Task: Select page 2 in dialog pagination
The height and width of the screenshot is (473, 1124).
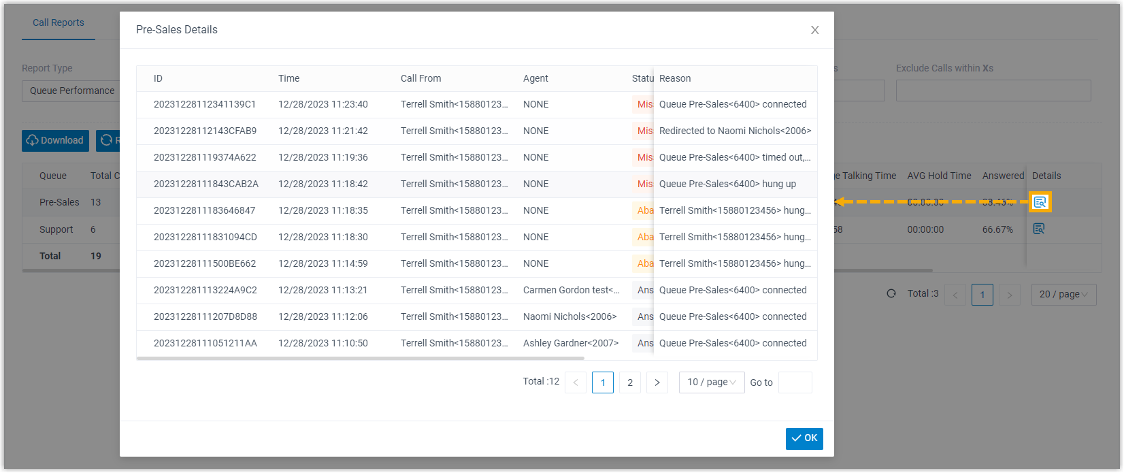Action: click(630, 382)
